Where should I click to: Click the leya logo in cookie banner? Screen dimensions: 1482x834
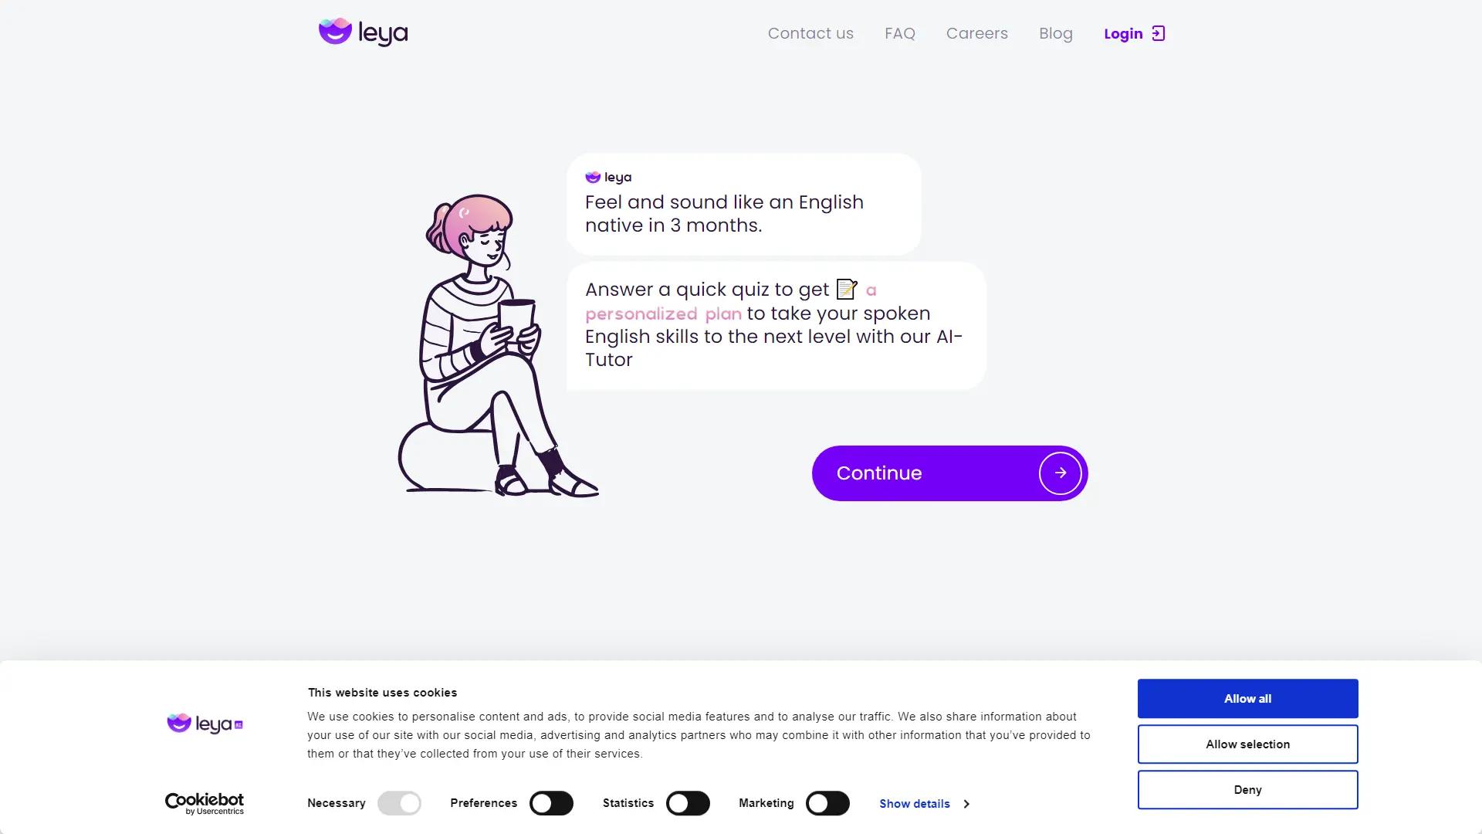pyautogui.click(x=205, y=724)
